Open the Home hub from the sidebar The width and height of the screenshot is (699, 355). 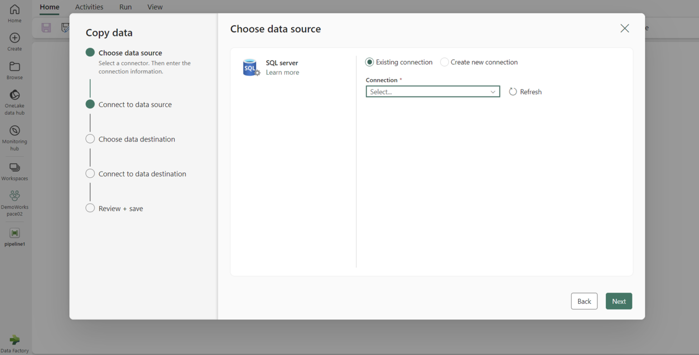coord(14,12)
